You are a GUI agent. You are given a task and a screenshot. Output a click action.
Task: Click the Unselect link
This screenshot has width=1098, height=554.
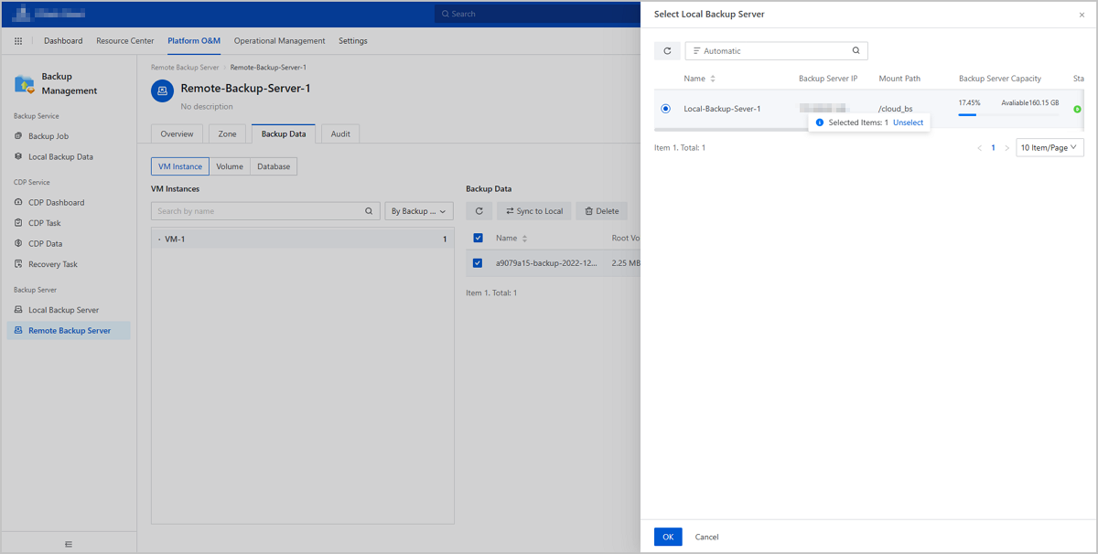pyautogui.click(x=908, y=123)
